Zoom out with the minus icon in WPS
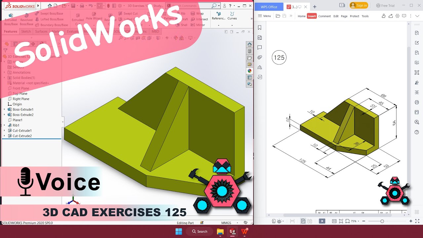Image resolution: width=423 pixels, height=238 pixels. [364, 221]
